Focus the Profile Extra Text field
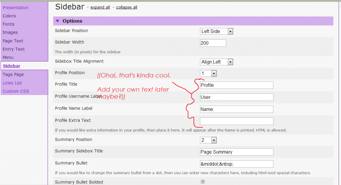The image size is (341, 185). tap(236, 121)
